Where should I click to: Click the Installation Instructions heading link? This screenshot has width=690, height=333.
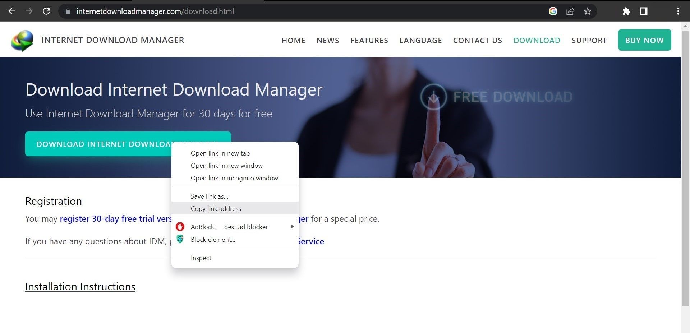(80, 287)
